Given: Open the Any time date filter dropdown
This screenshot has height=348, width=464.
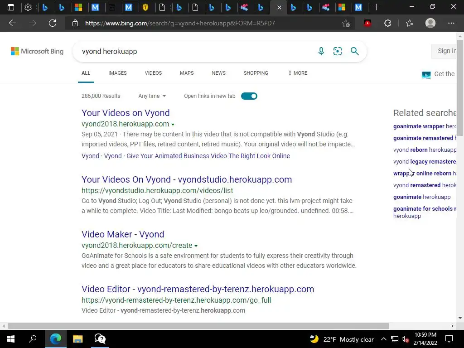Looking at the screenshot, I should coord(152,96).
